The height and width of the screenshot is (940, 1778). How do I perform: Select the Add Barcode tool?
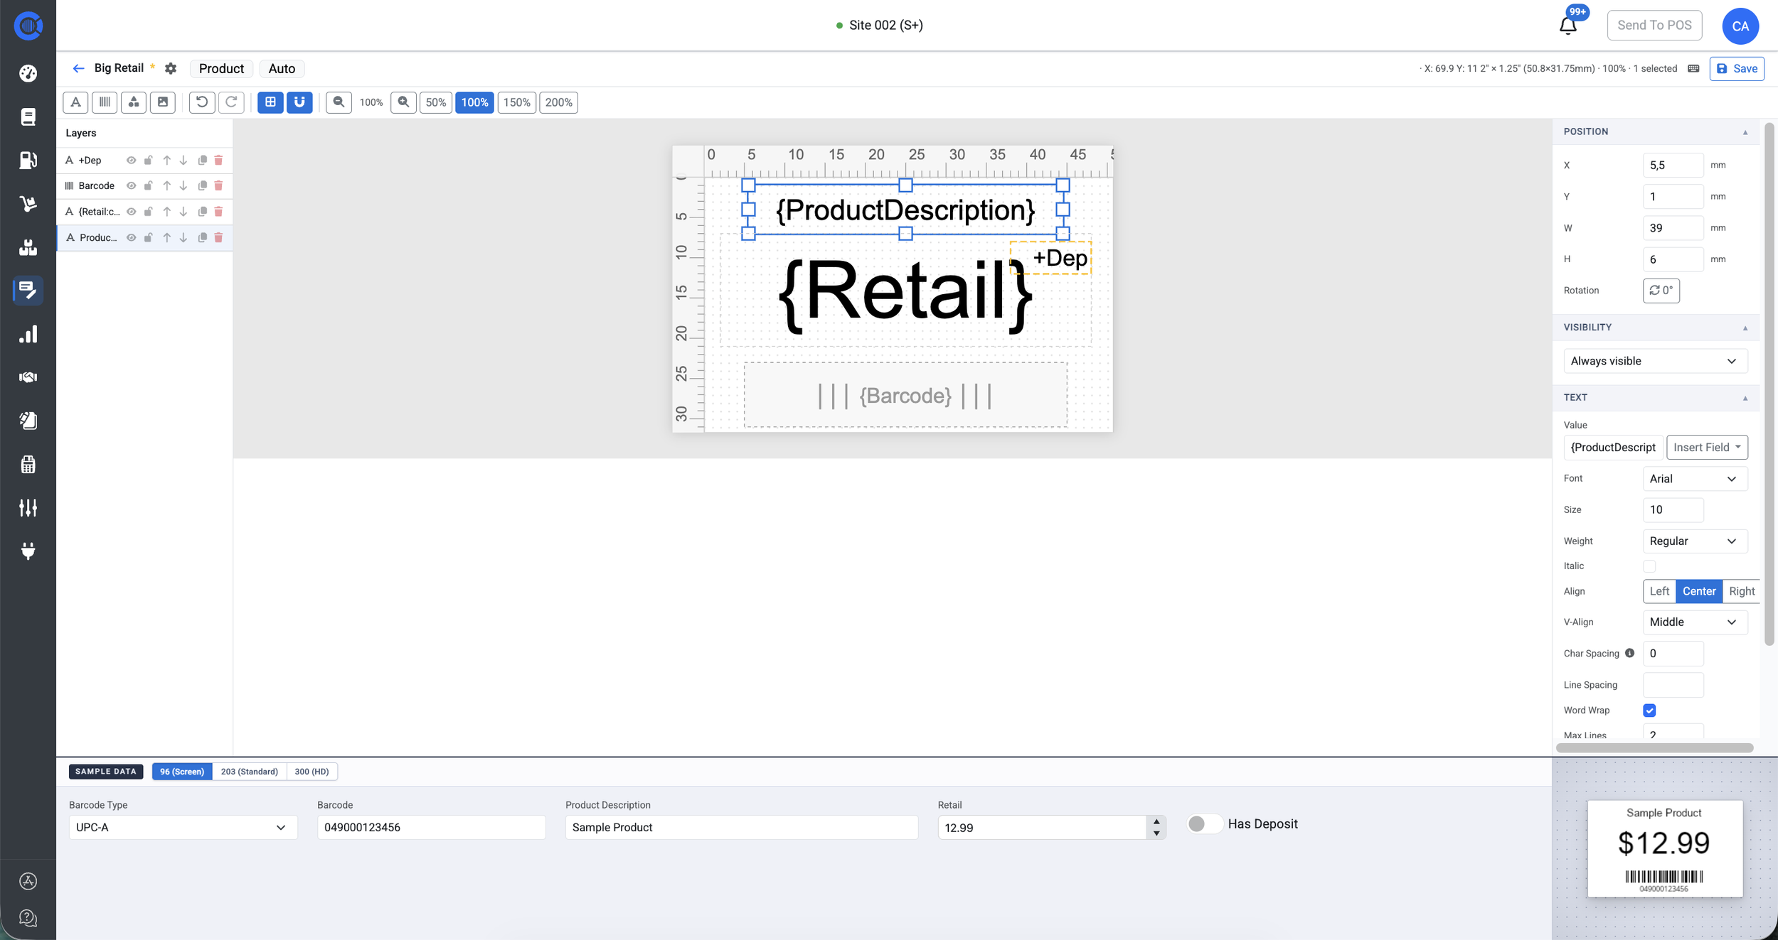[105, 102]
